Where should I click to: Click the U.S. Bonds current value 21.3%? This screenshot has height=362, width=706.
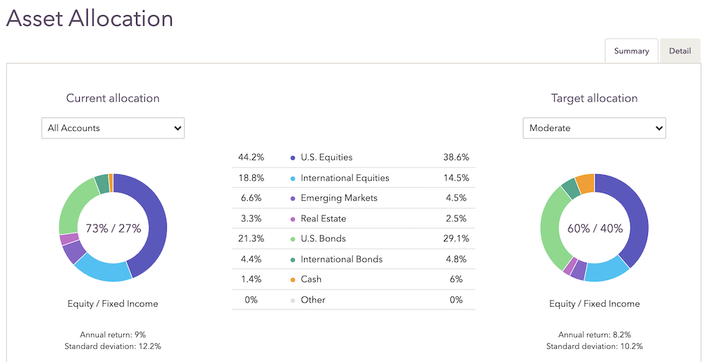pyautogui.click(x=251, y=239)
